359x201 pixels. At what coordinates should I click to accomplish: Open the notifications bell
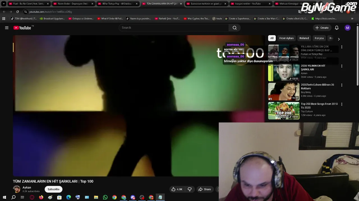point(337,28)
